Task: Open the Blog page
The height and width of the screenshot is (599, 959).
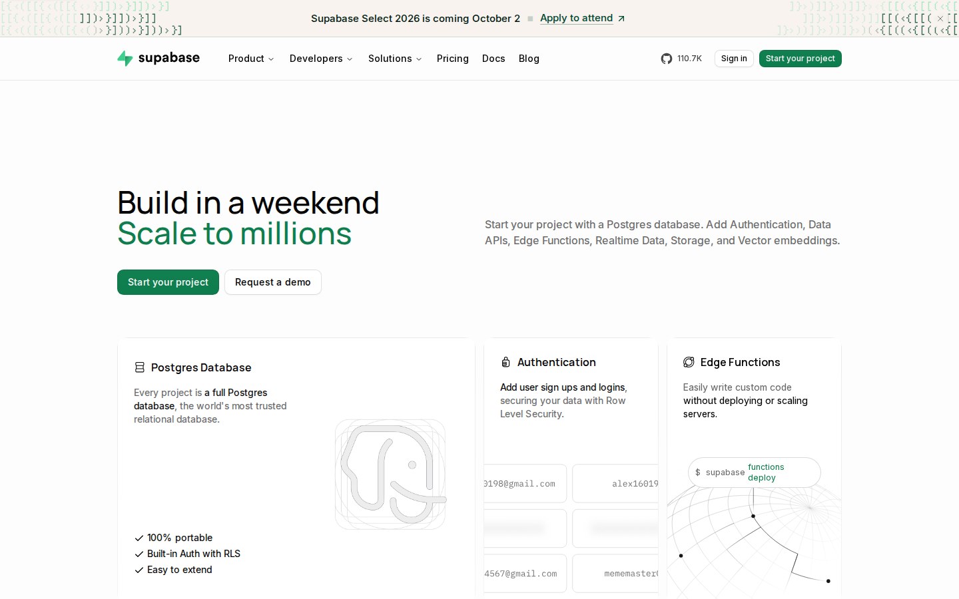Action: click(x=529, y=59)
